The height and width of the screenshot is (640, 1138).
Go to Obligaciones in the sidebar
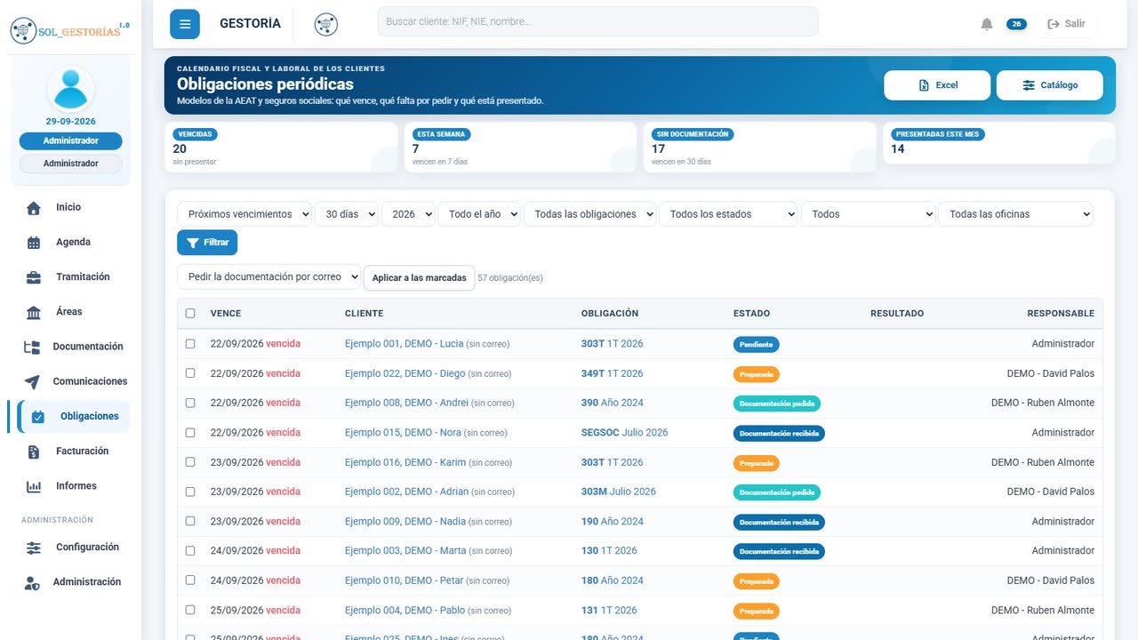[74, 416]
